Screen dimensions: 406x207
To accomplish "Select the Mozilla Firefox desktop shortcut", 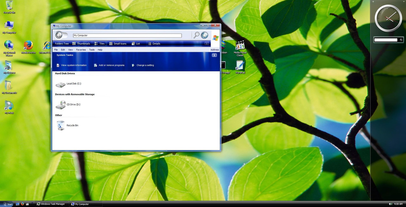I will pos(29,47).
